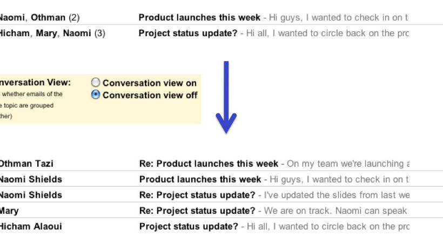
Task: Click the "Re: Product launches this week" subject
Action: pos(209,164)
